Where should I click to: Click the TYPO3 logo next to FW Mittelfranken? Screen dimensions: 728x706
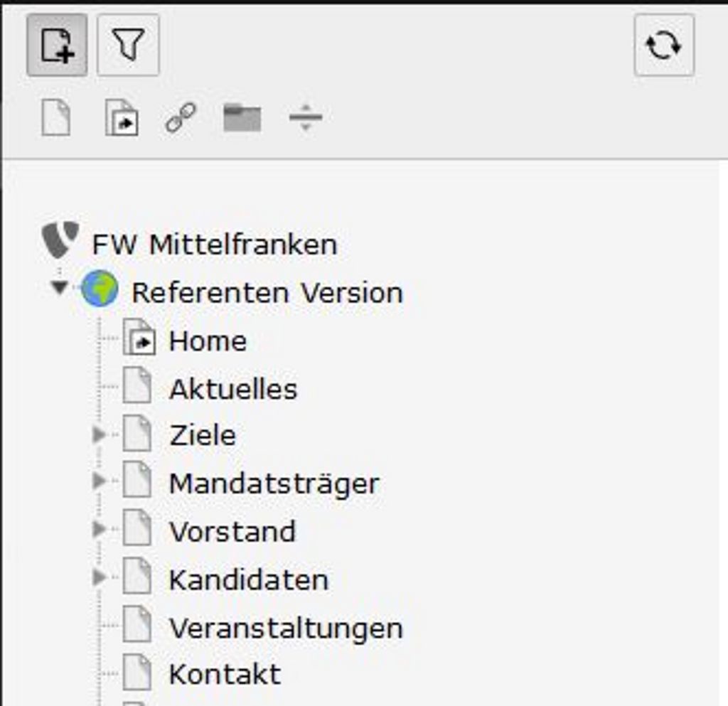click(x=60, y=240)
